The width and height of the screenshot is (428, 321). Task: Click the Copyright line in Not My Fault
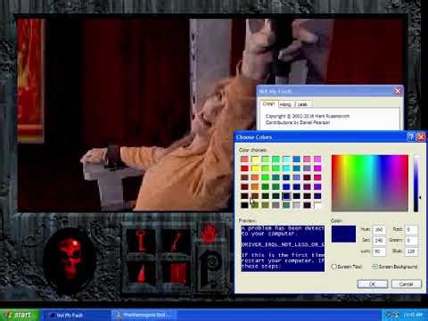point(308,116)
